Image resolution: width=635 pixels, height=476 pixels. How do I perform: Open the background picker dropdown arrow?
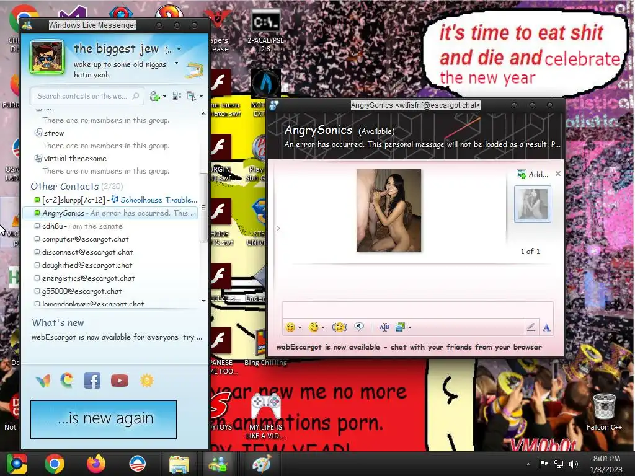[x=411, y=327]
